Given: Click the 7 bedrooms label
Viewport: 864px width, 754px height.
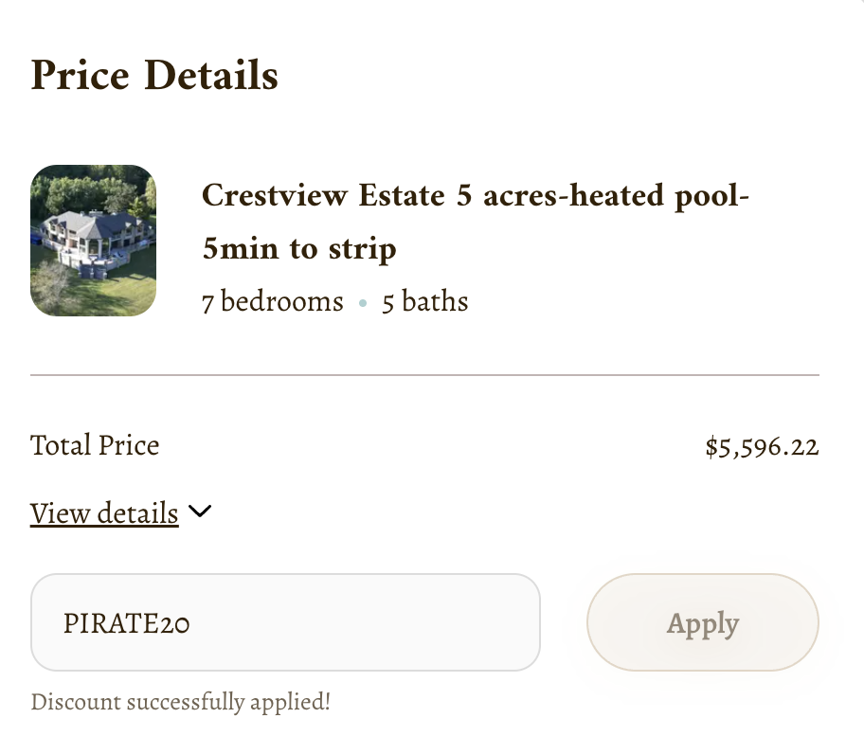Looking at the screenshot, I should [x=273, y=302].
